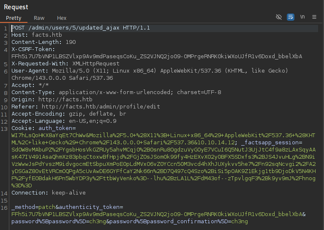The image size is (324, 230).
Task: Click the X-CSRF-Token header name
Action: click(33, 49)
